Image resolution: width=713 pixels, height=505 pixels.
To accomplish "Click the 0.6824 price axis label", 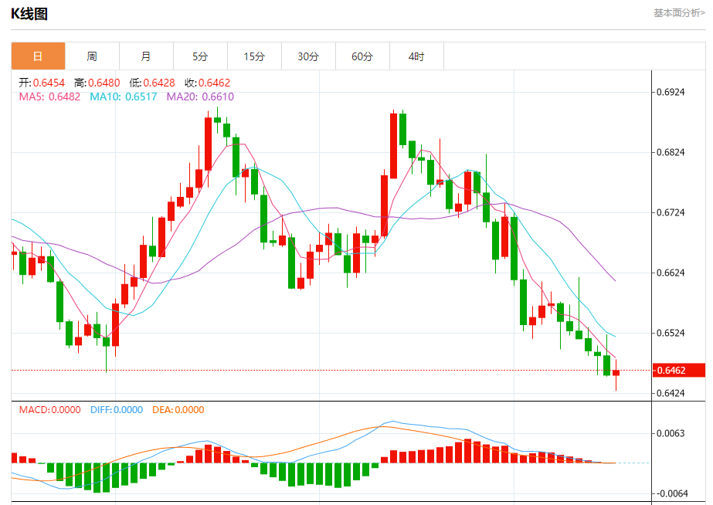I will click(671, 152).
